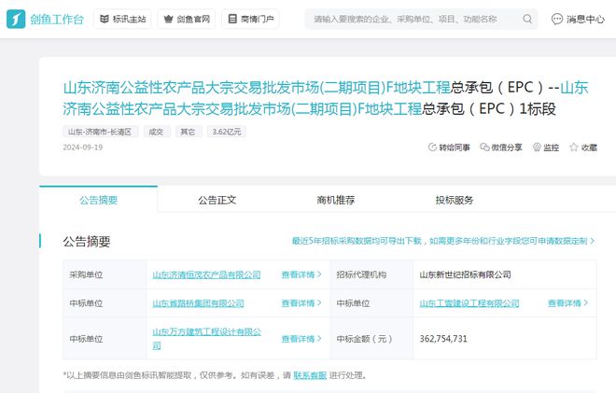This screenshot has height=393, width=616.
Task: Click the 山东-济南市-长清区 tag
Action: click(x=100, y=132)
